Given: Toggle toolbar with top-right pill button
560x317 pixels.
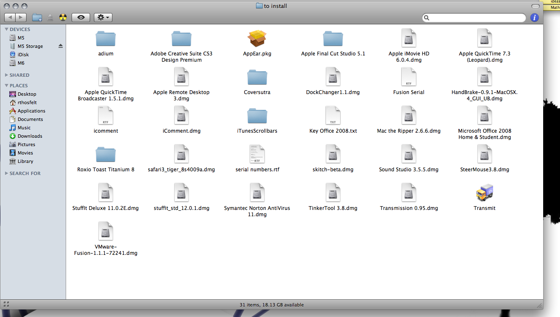Looking at the screenshot, I should (535, 6).
